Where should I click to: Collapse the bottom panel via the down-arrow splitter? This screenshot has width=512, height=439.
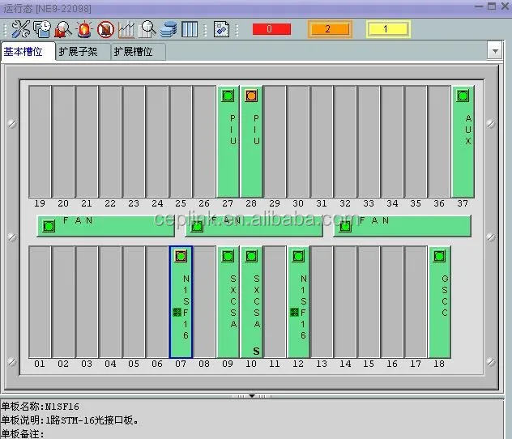252,396
